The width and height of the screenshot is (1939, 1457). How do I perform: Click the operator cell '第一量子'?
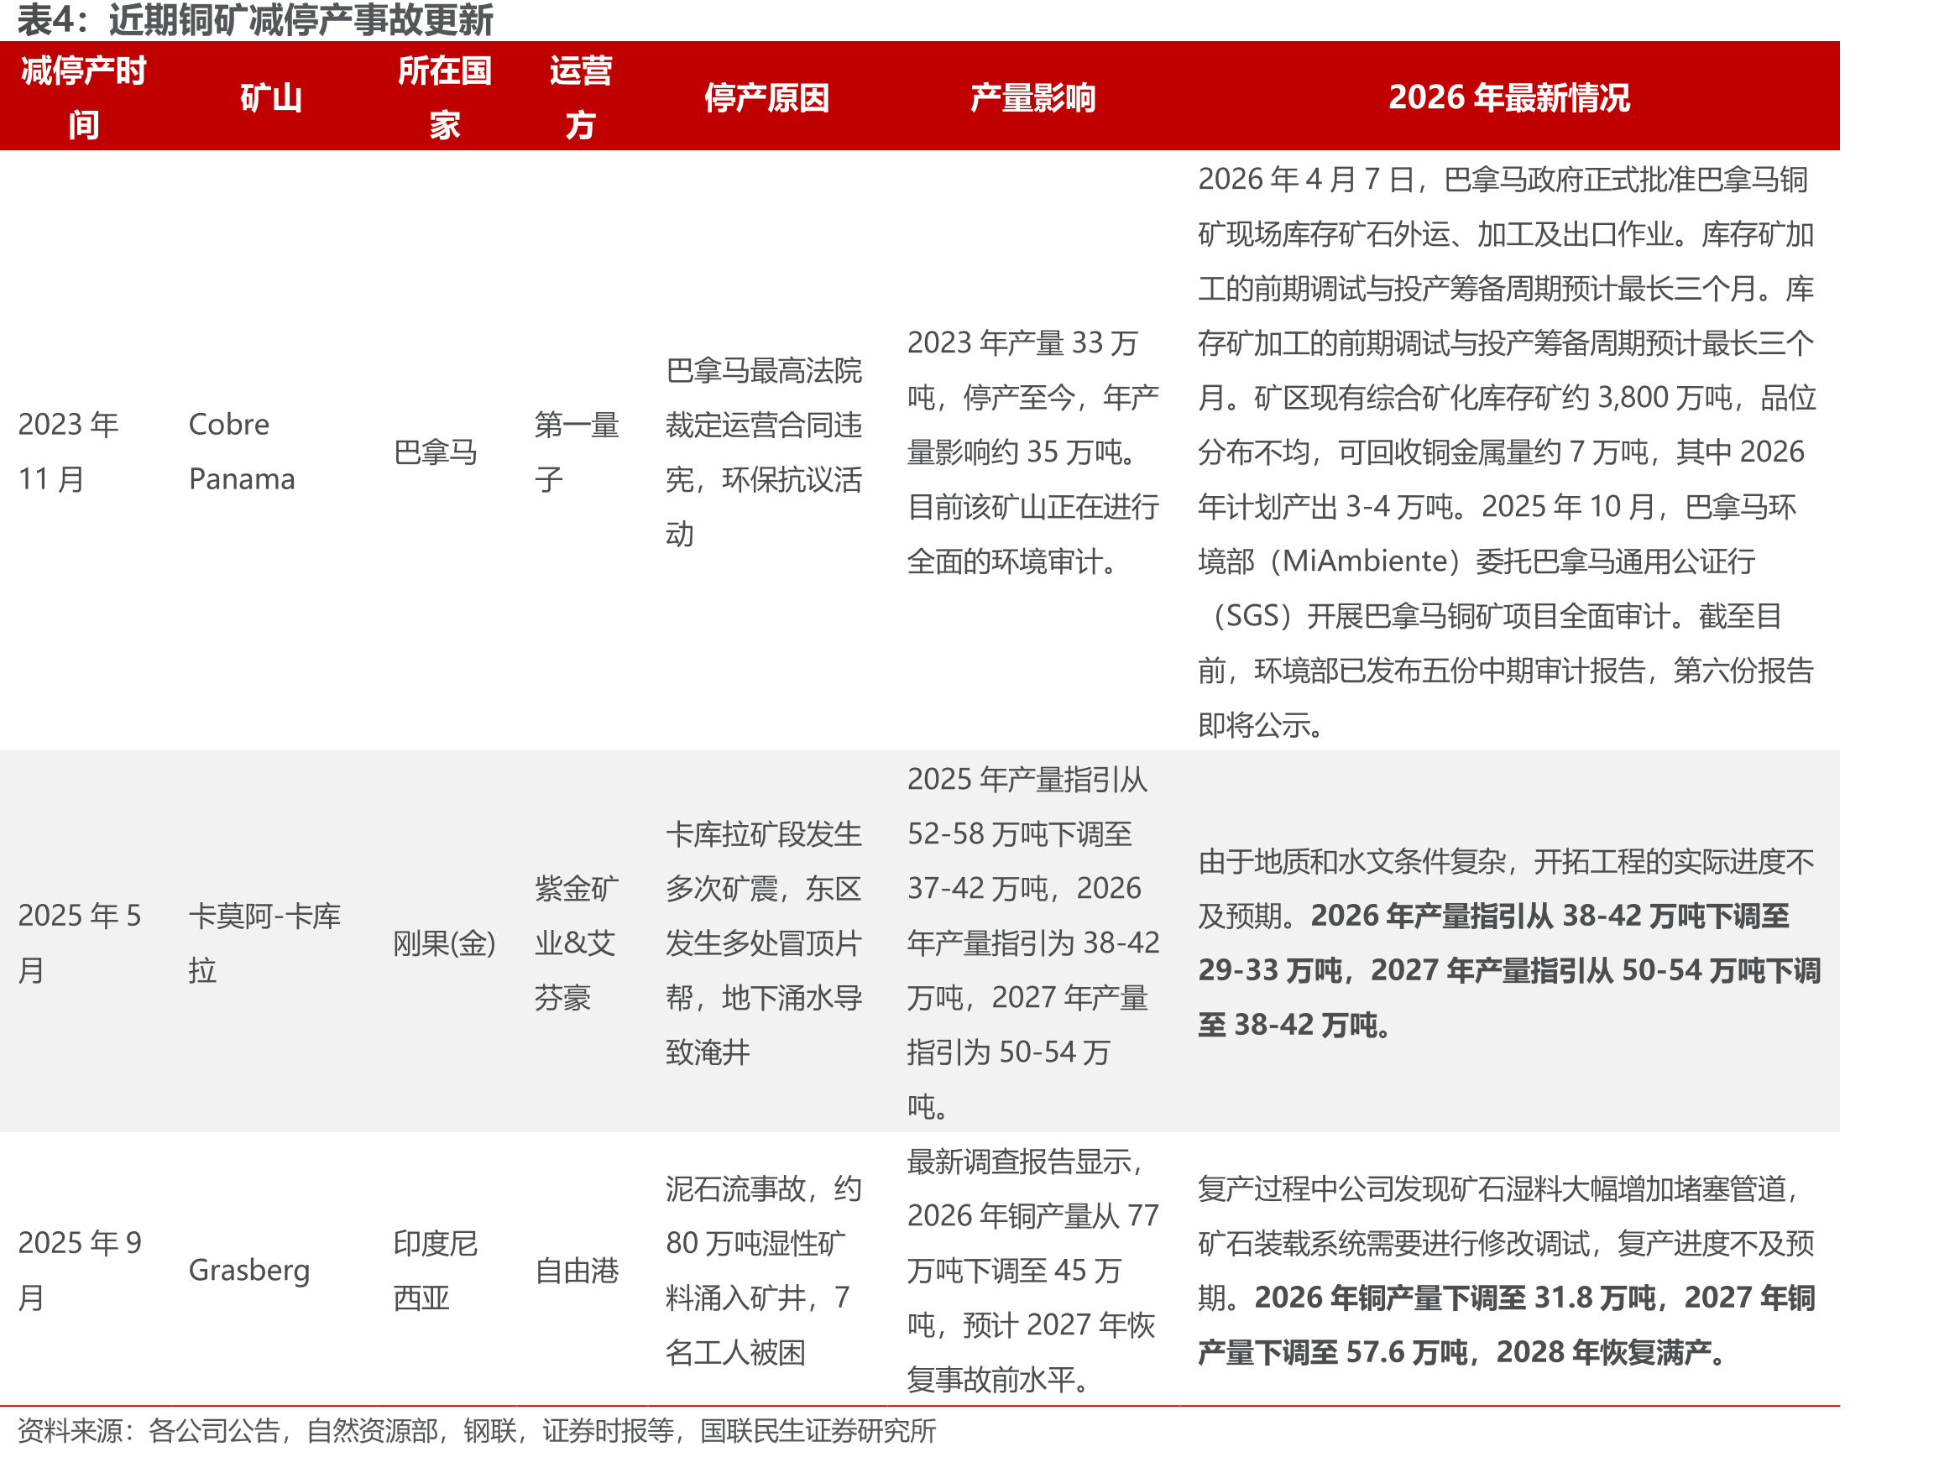[577, 452]
